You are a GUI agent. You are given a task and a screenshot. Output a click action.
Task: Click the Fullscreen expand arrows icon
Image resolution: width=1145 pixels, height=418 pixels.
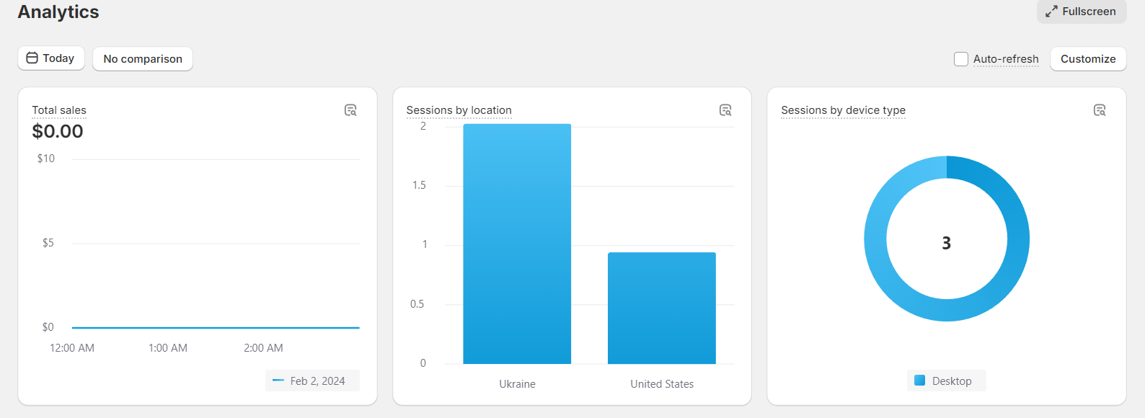point(1052,12)
